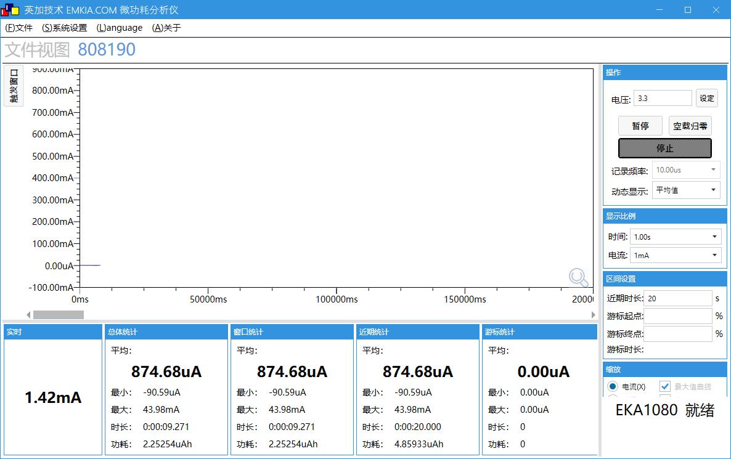Open the 关于 menu
Image resolution: width=731 pixels, height=459 pixels.
coord(166,28)
